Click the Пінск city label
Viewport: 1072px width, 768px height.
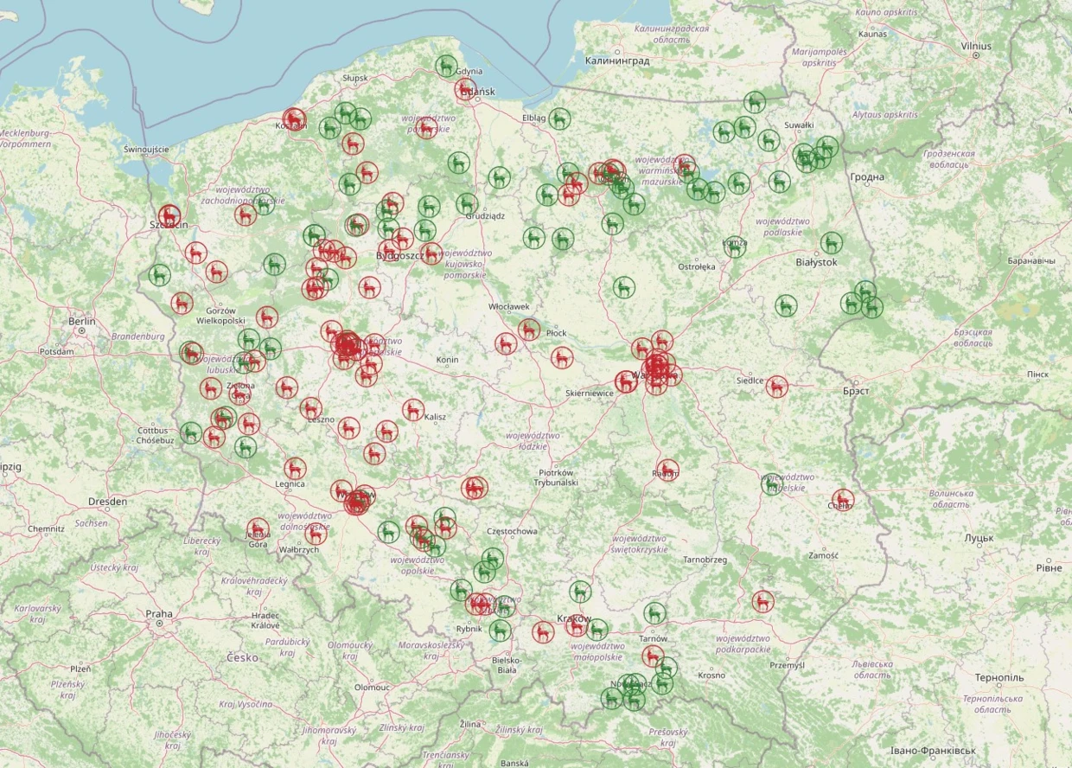[x=1037, y=374]
